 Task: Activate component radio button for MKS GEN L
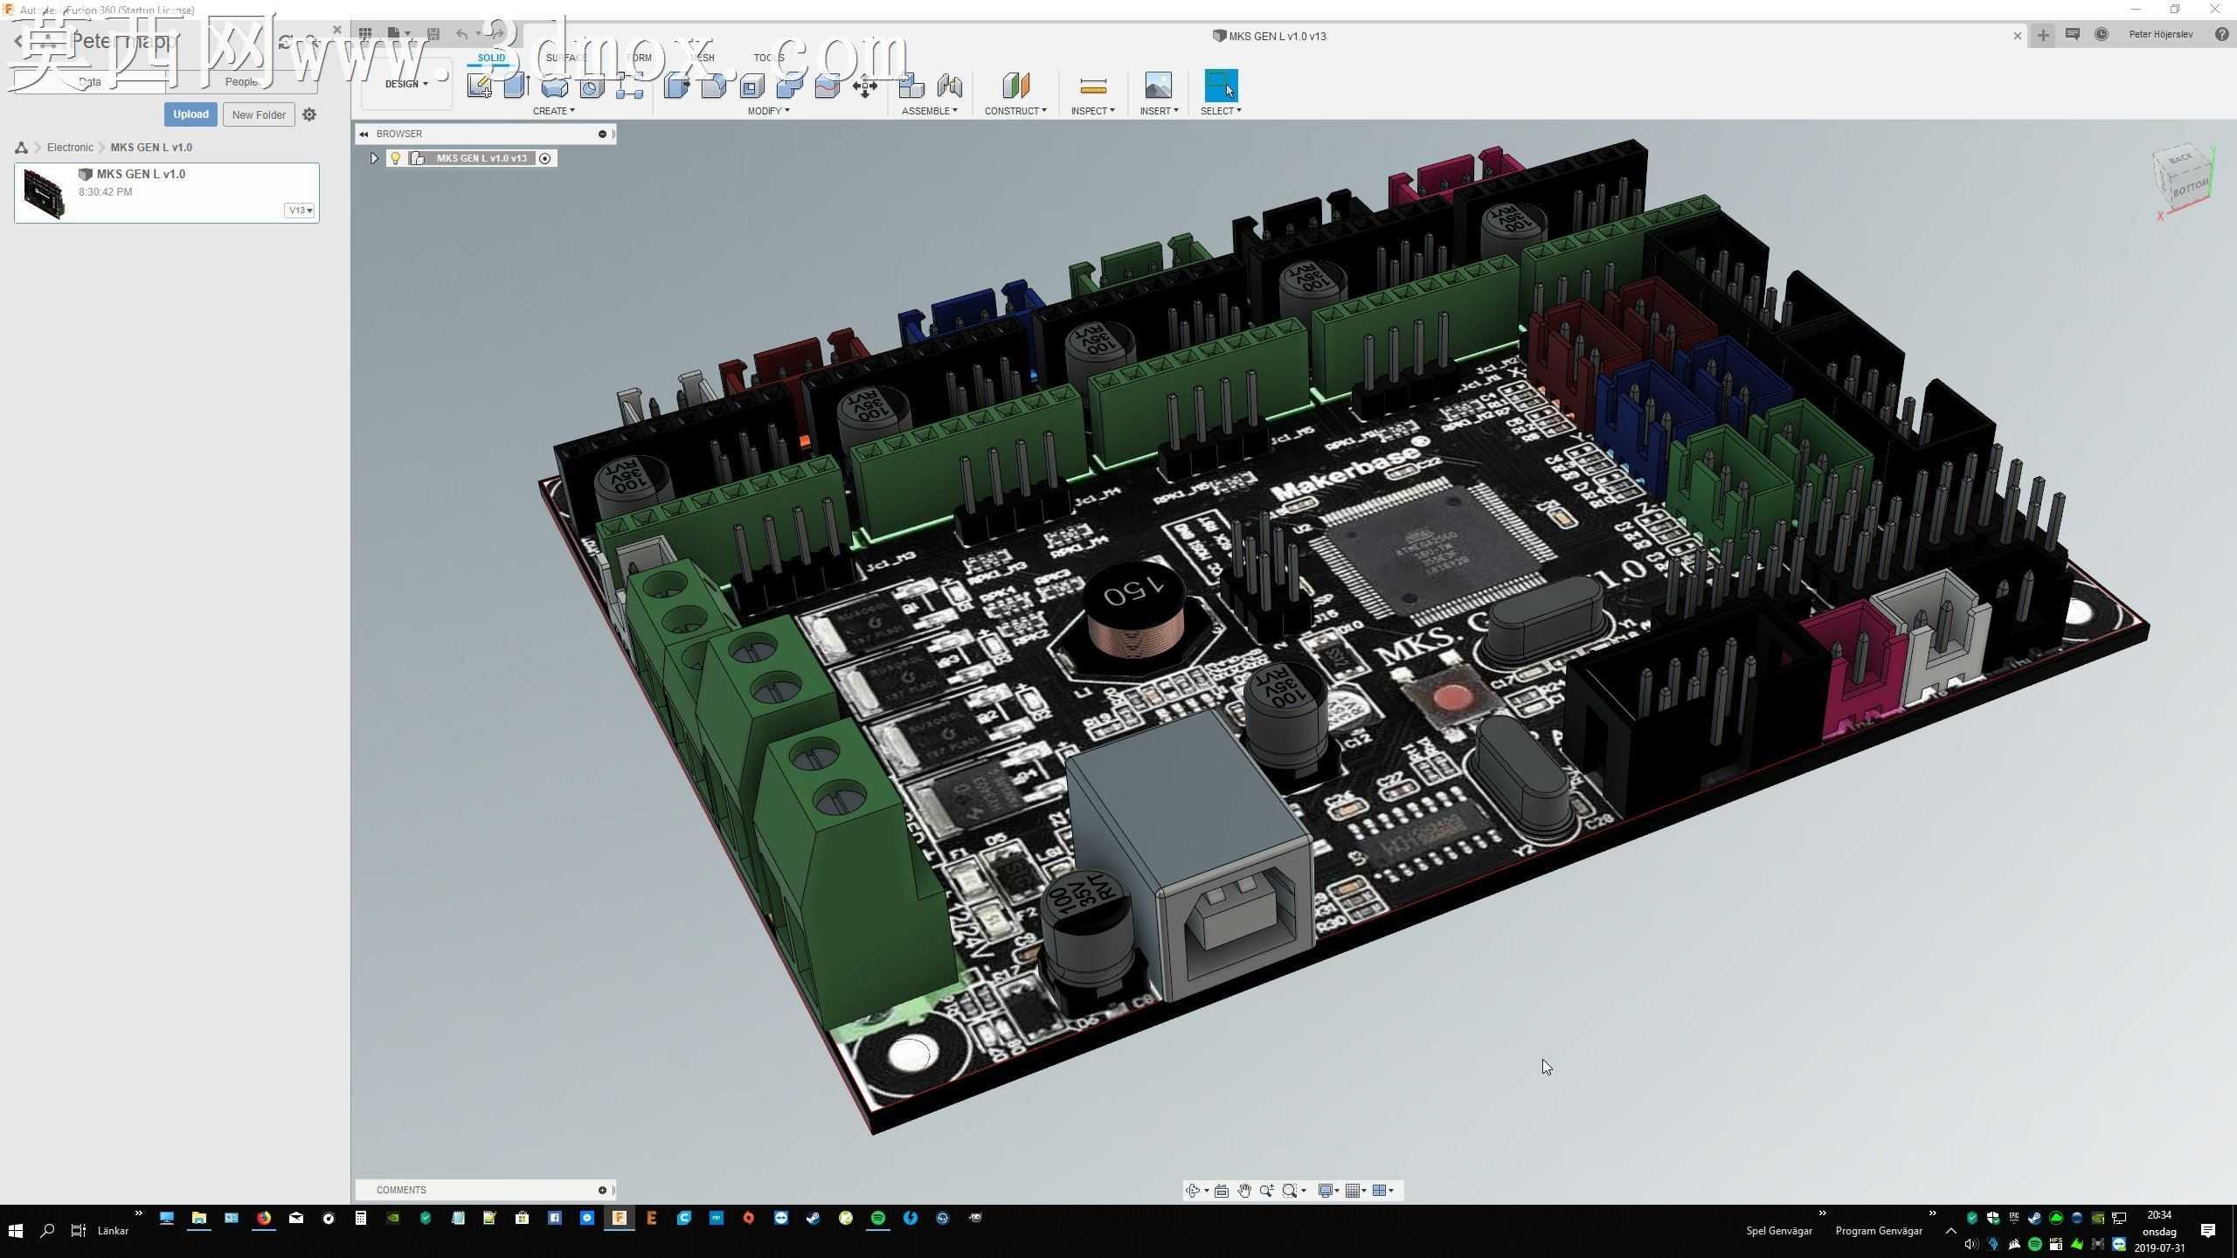click(x=544, y=158)
